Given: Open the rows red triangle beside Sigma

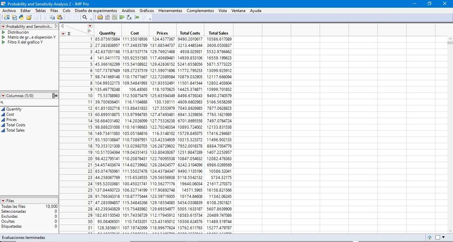Looking at the screenshot, I should click(63, 34).
